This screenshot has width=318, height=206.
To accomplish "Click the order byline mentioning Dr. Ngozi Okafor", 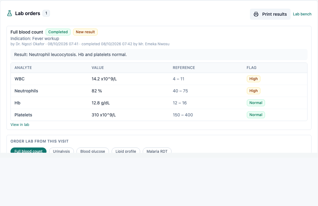I will click(x=90, y=44).
